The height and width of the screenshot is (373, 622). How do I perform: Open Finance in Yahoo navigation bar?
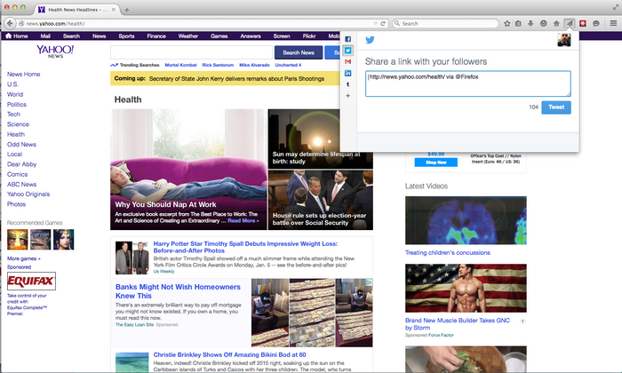tap(156, 36)
